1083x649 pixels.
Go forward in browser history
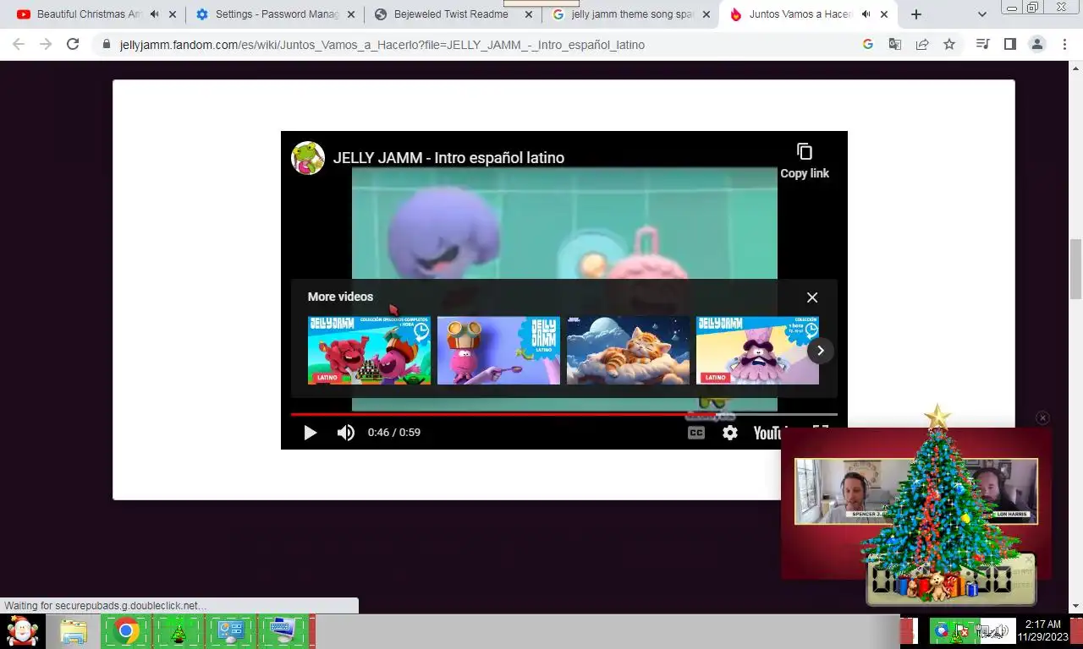[46, 44]
